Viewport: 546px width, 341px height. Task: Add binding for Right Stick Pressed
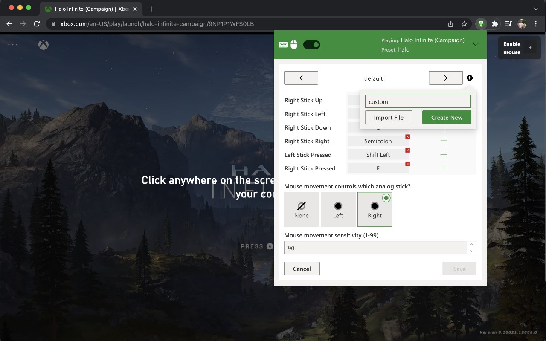pos(444,168)
